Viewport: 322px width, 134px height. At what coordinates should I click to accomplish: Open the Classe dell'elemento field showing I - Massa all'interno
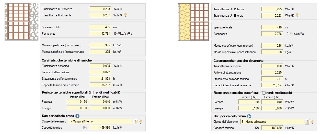tap(100, 121)
